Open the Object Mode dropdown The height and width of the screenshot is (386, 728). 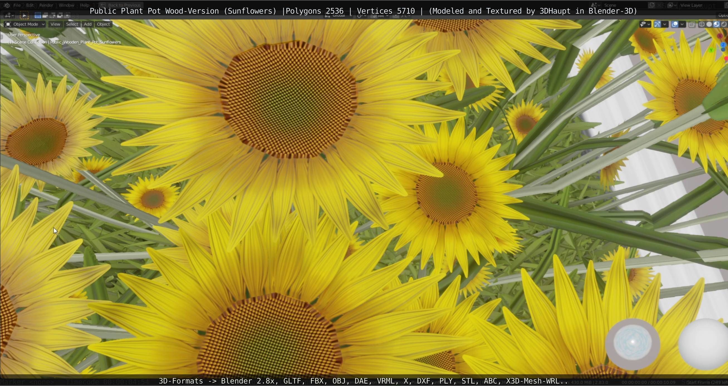pos(25,24)
